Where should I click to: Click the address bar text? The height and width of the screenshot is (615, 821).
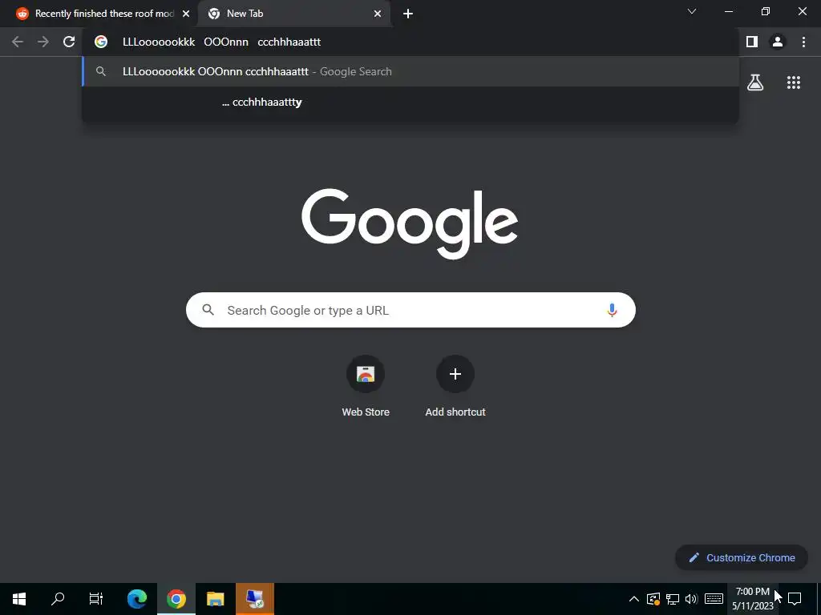pos(221,42)
